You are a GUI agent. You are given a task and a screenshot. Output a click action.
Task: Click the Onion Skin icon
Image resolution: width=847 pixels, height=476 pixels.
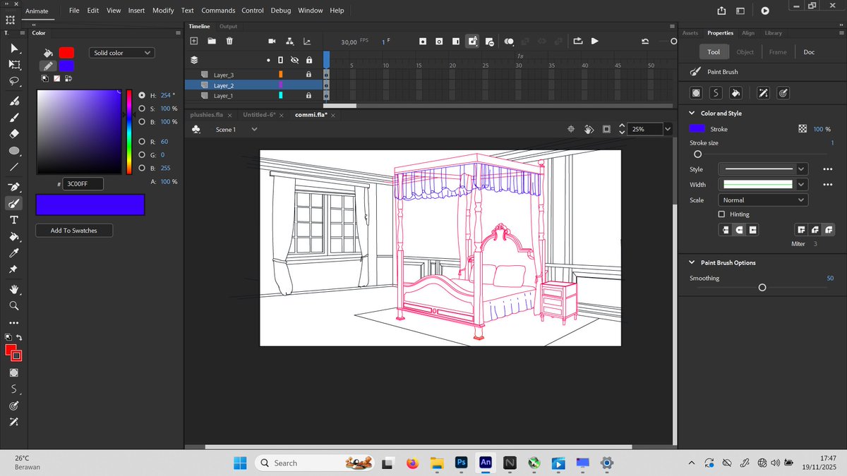pos(509,42)
